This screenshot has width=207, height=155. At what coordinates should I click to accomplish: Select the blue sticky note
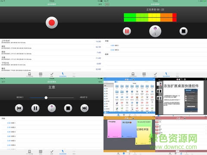129,129
